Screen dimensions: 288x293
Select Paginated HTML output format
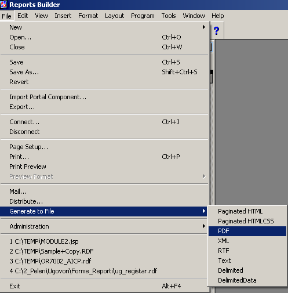(247, 211)
